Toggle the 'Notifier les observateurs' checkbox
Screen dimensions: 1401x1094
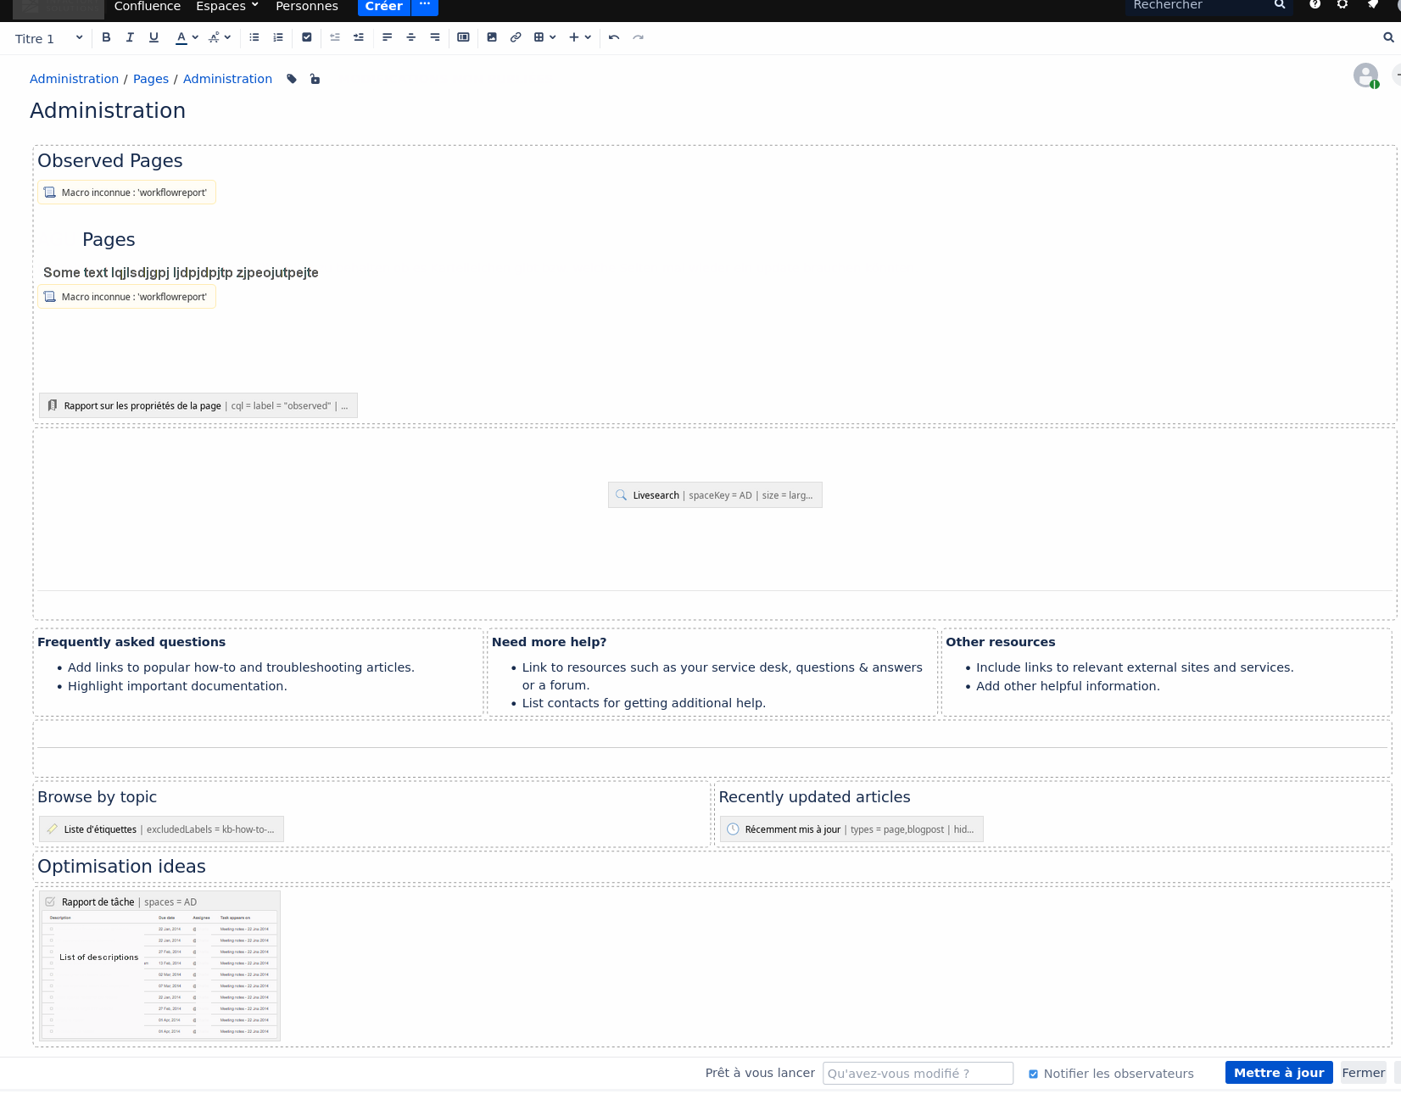click(x=1033, y=1074)
